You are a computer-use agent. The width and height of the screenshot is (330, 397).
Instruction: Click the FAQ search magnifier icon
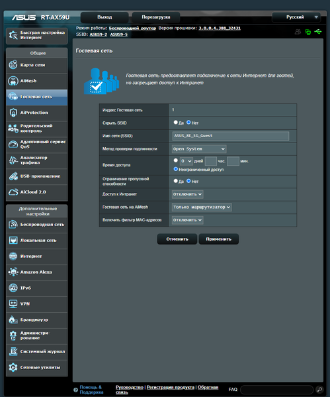pyautogui.click(x=319, y=390)
